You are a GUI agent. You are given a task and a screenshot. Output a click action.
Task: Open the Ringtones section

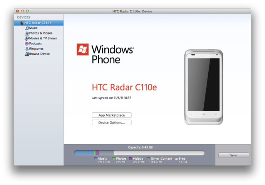36,49
